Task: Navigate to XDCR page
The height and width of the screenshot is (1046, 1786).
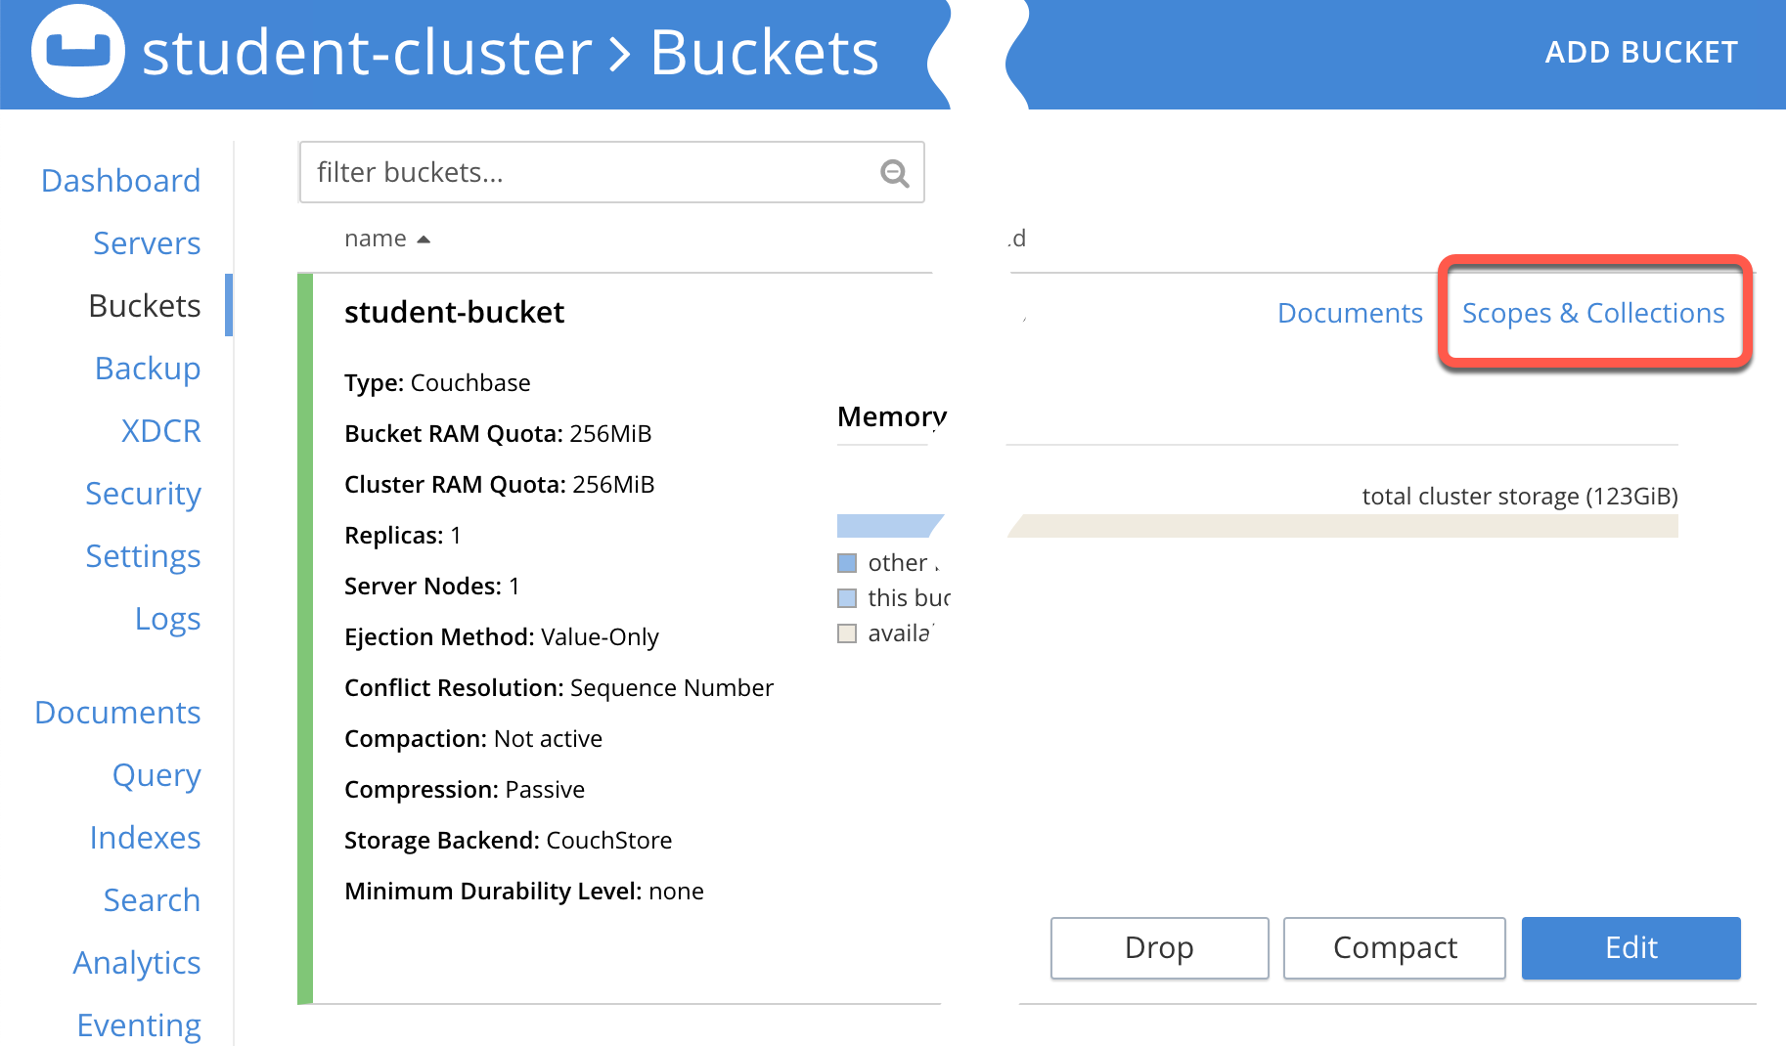Action: point(161,431)
